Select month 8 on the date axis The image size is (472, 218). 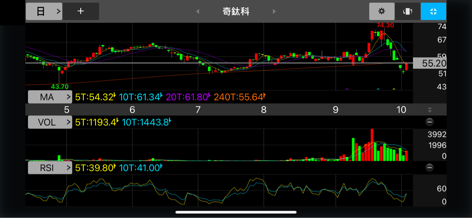(264, 110)
